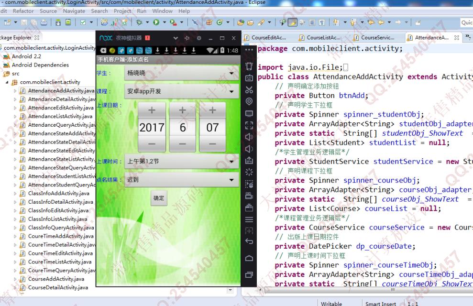Open the Source menu
The width and height of the screenshot is (473, 306).
tap(48, 11)
